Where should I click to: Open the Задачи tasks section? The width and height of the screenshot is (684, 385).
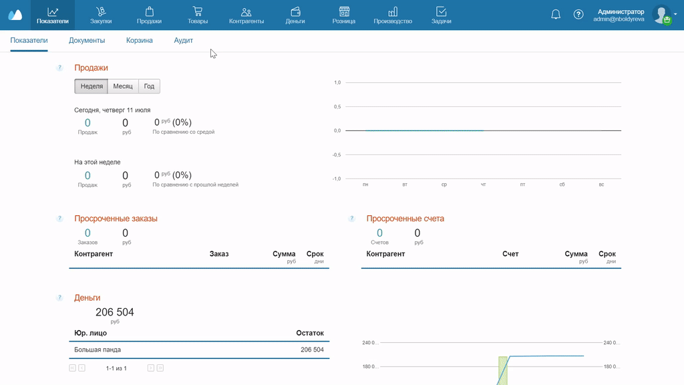pos(441,15)
